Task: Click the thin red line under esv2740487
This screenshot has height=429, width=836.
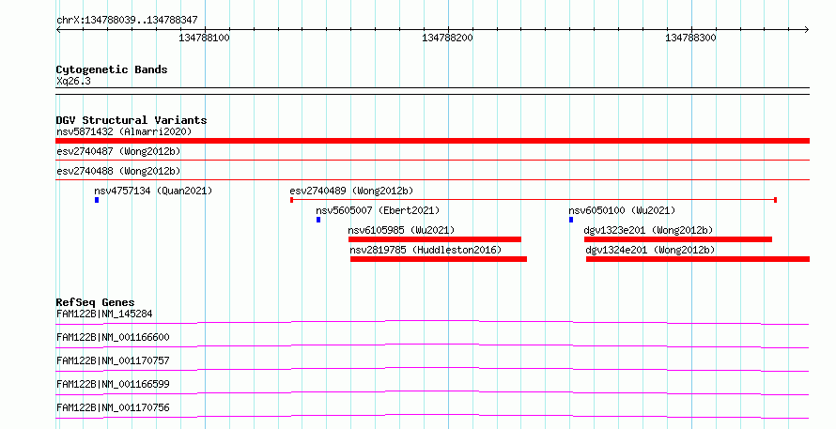Action: pyautogui.click(x=432, y=160)
